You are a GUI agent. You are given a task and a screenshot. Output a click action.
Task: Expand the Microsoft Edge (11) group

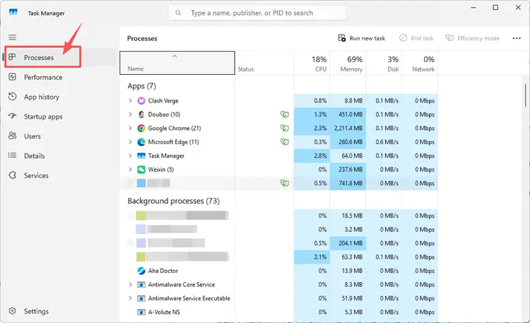pos(130,142)
